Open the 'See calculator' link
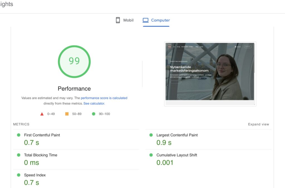The height and width of the screenshot is (188, 285). pos(94,103)
